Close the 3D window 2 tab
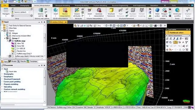Viewport: 195px width, 110px height. tap(66, 22)
